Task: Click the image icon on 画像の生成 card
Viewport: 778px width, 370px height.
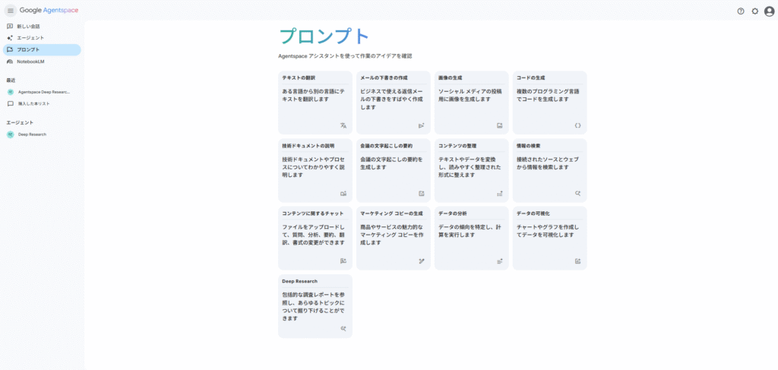Action: tap(500, 126)
